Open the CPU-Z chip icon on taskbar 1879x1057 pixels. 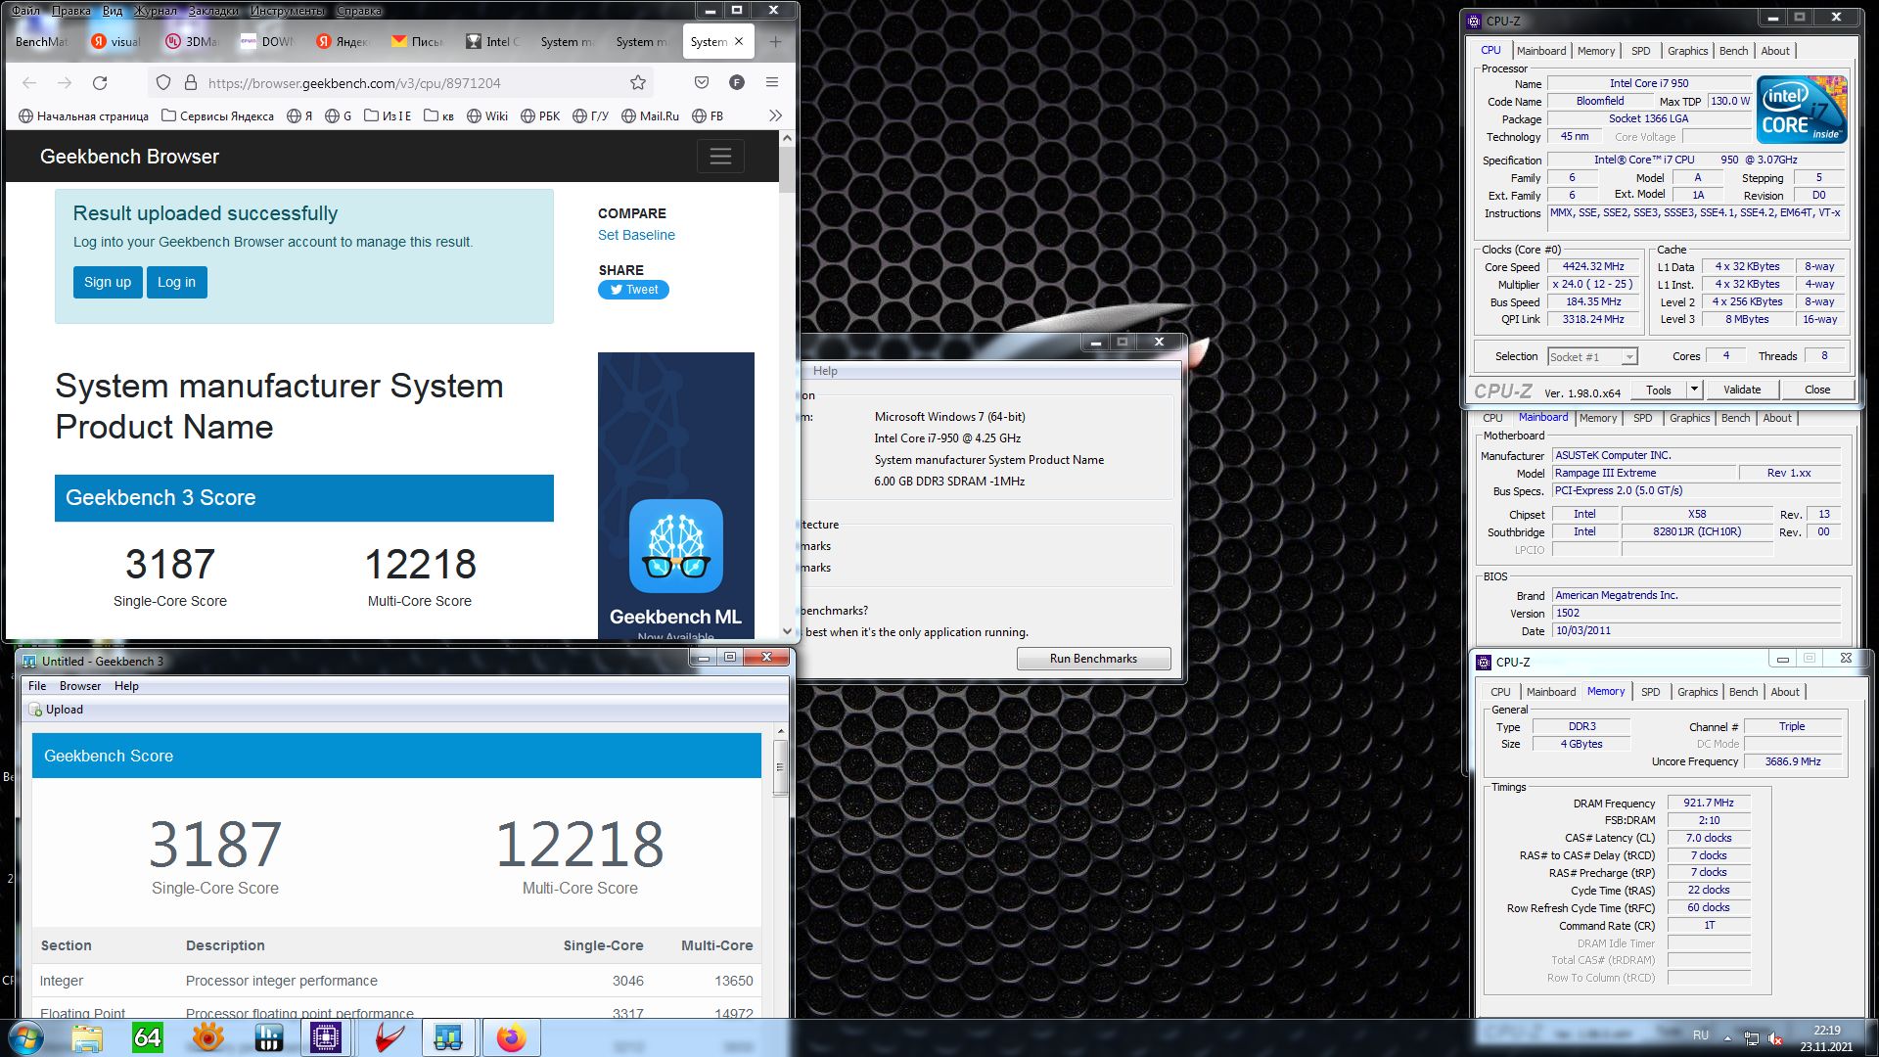[326, 1037]
